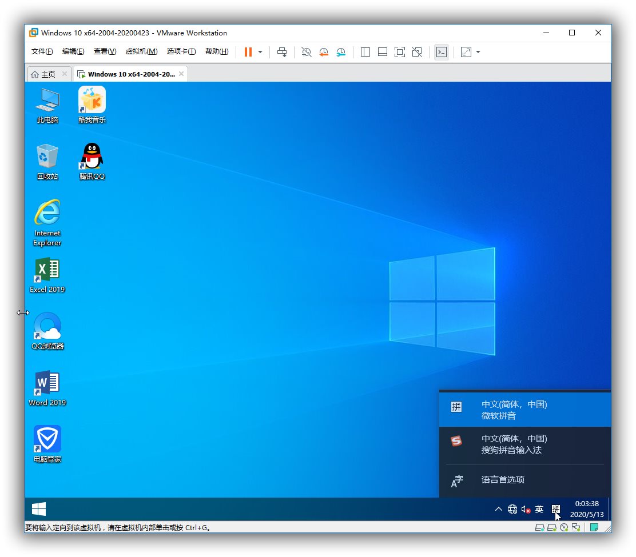The width and height of the screenshot is (636, 557).
Task: Click the stretch guest display icon
Action: tap(466, 52)
